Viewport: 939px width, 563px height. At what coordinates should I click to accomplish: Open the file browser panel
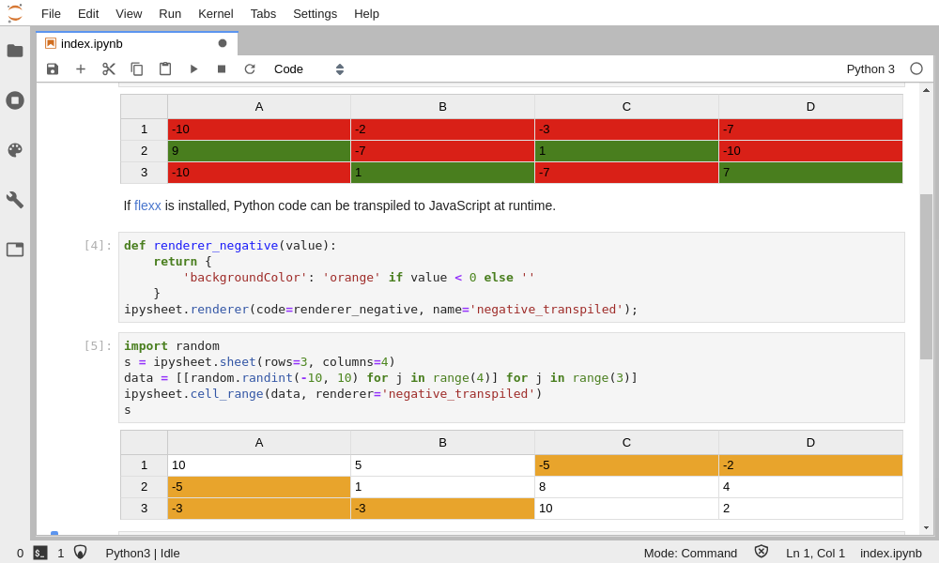[15, 51]
